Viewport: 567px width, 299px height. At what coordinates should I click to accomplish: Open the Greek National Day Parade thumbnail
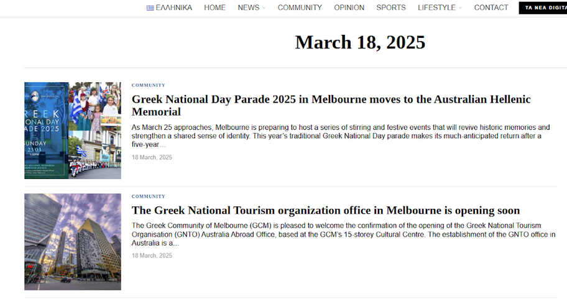[73, 131]
